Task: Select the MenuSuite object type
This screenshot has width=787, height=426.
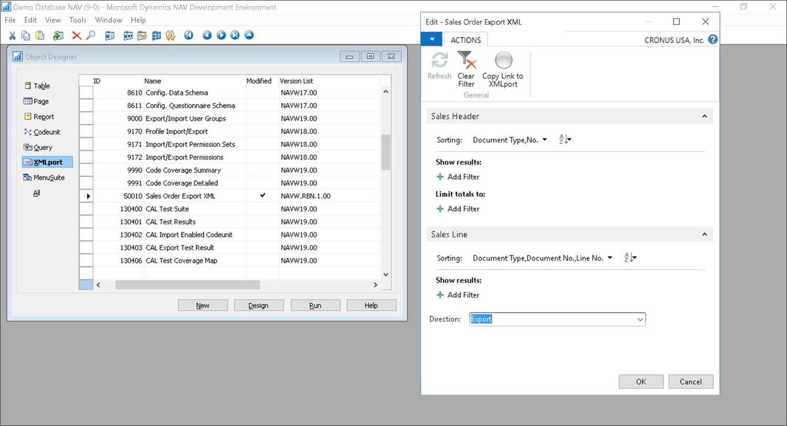Action: coord(47,177)
